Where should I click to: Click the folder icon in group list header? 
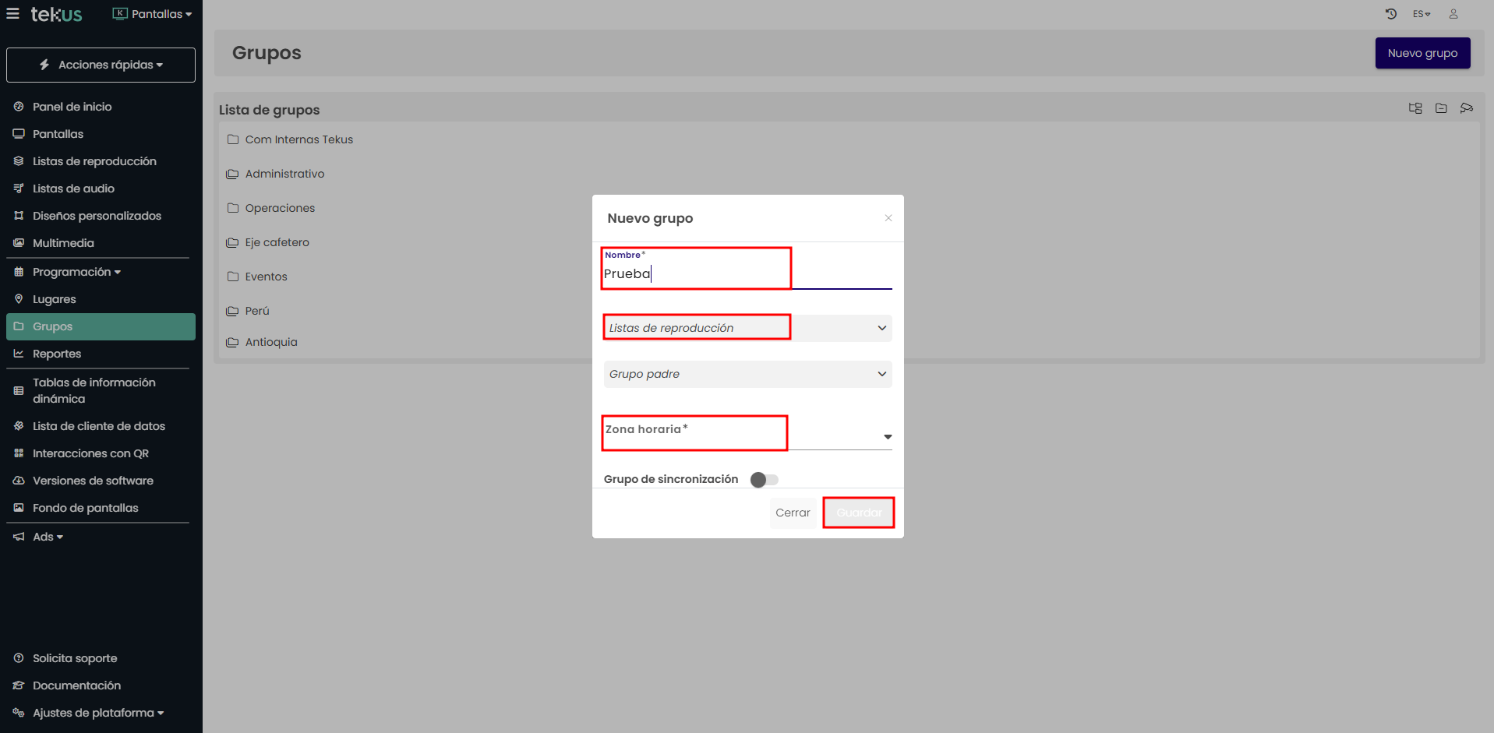1441,108
